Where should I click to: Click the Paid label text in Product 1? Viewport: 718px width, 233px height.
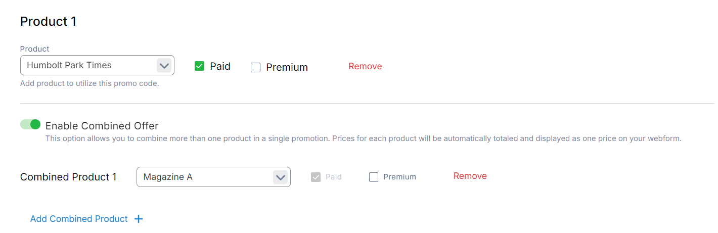(x=220, y=66)
